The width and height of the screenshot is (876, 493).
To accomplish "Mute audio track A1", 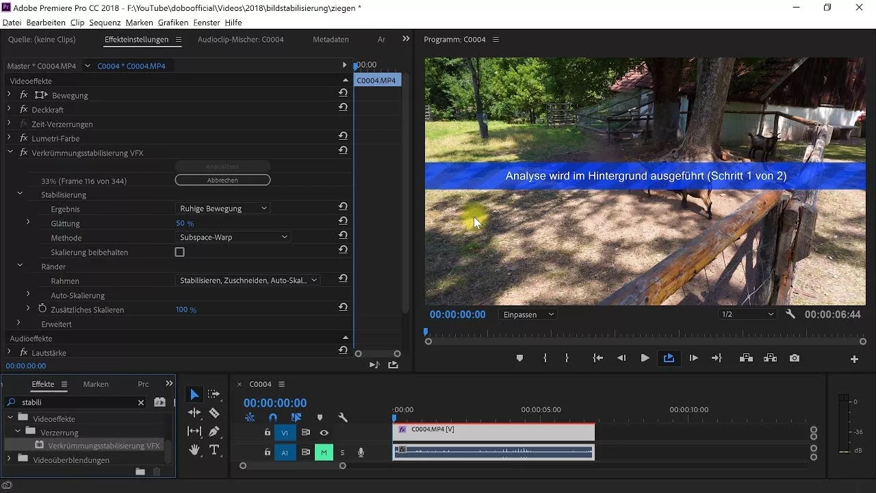I will (x=324, y=453).
